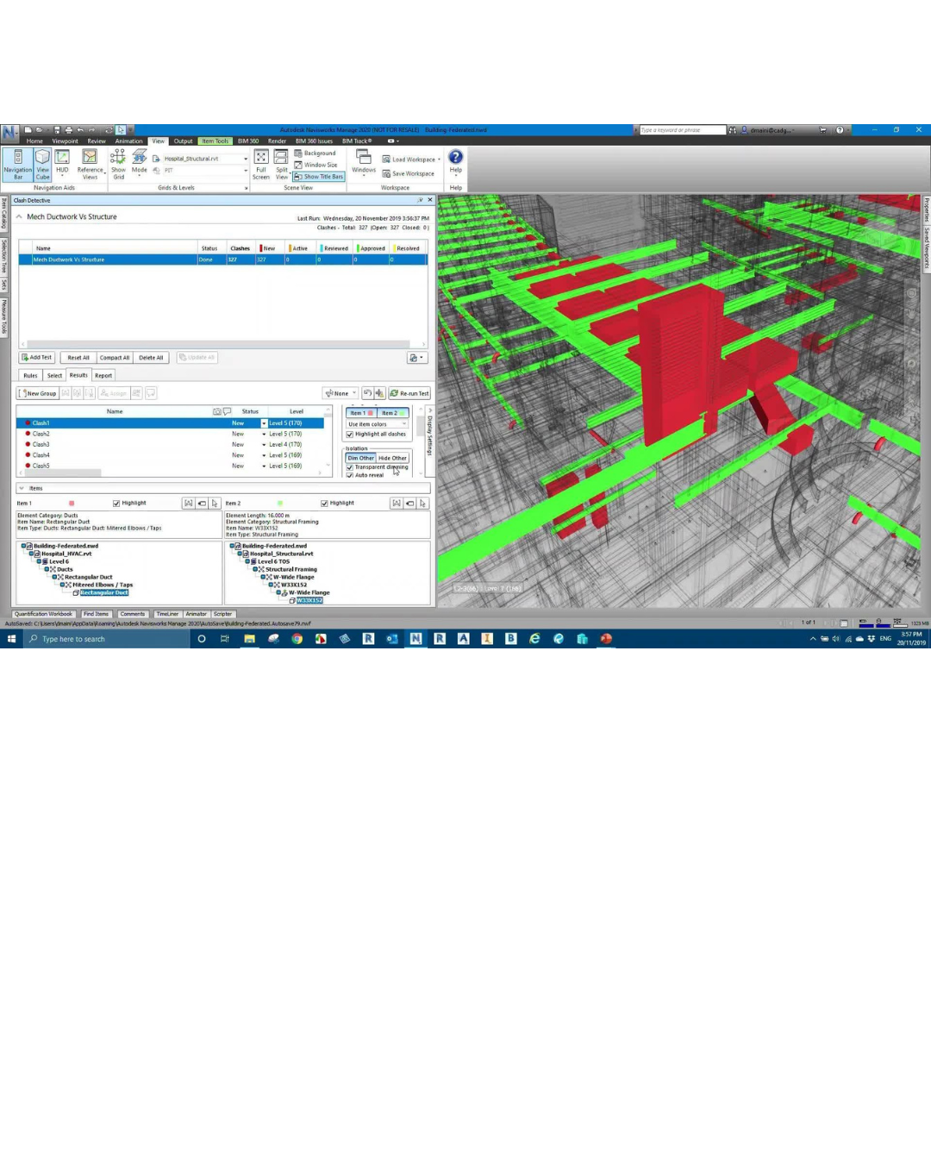Click the Delete All button
931x1164 pixels.
(x=151, y=357)
